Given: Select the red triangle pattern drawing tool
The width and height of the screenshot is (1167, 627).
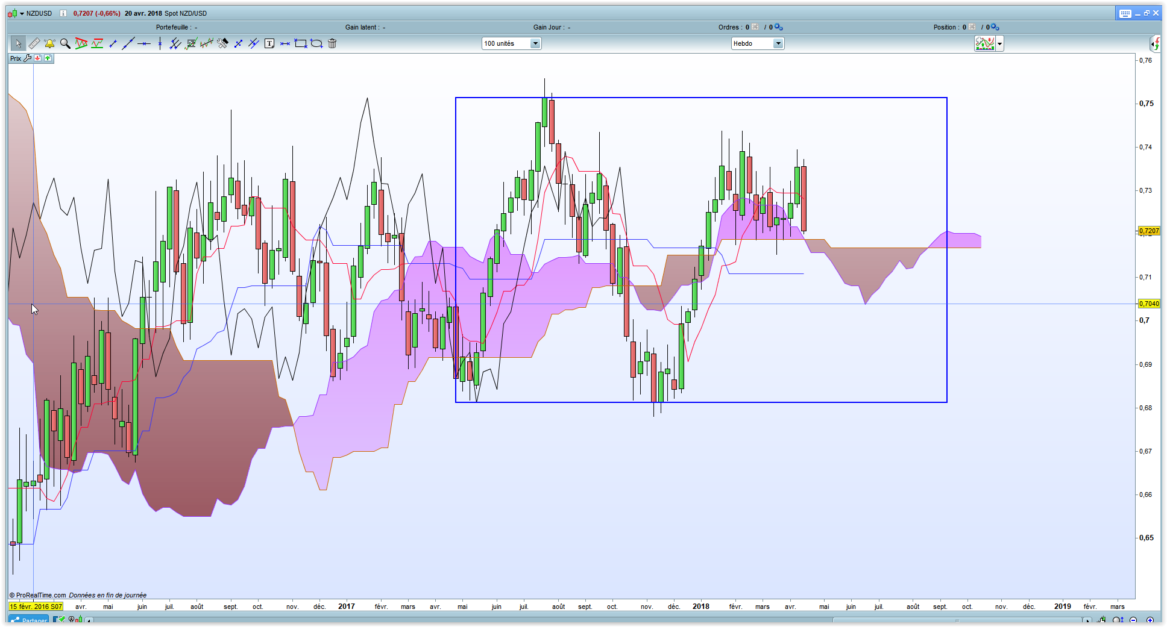Looking at the screenshot, I should (x=81, y=43).
